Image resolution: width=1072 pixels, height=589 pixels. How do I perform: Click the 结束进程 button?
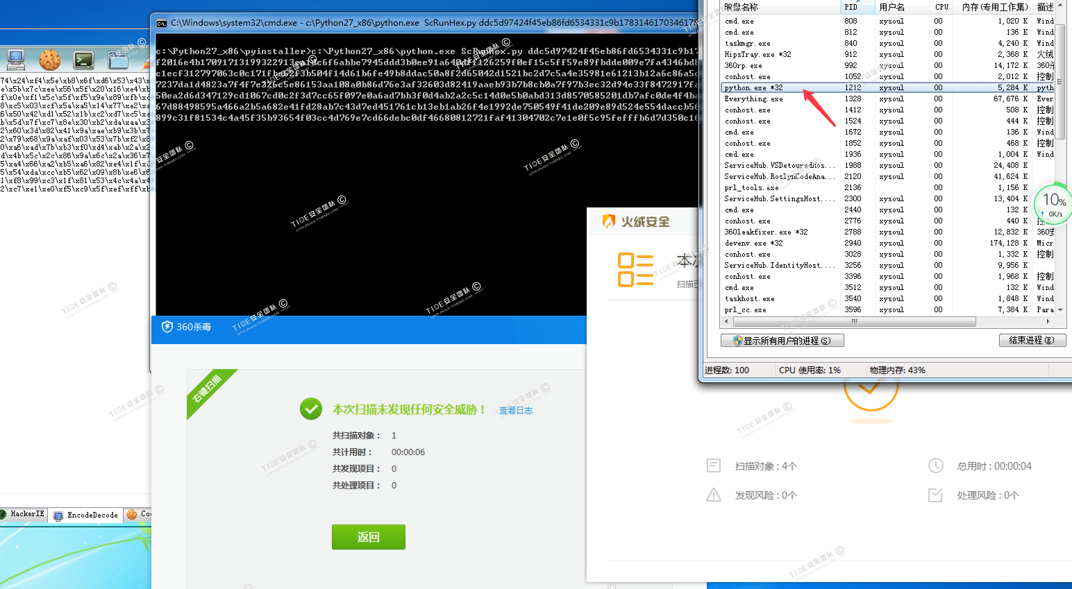tap(1032, 340)
